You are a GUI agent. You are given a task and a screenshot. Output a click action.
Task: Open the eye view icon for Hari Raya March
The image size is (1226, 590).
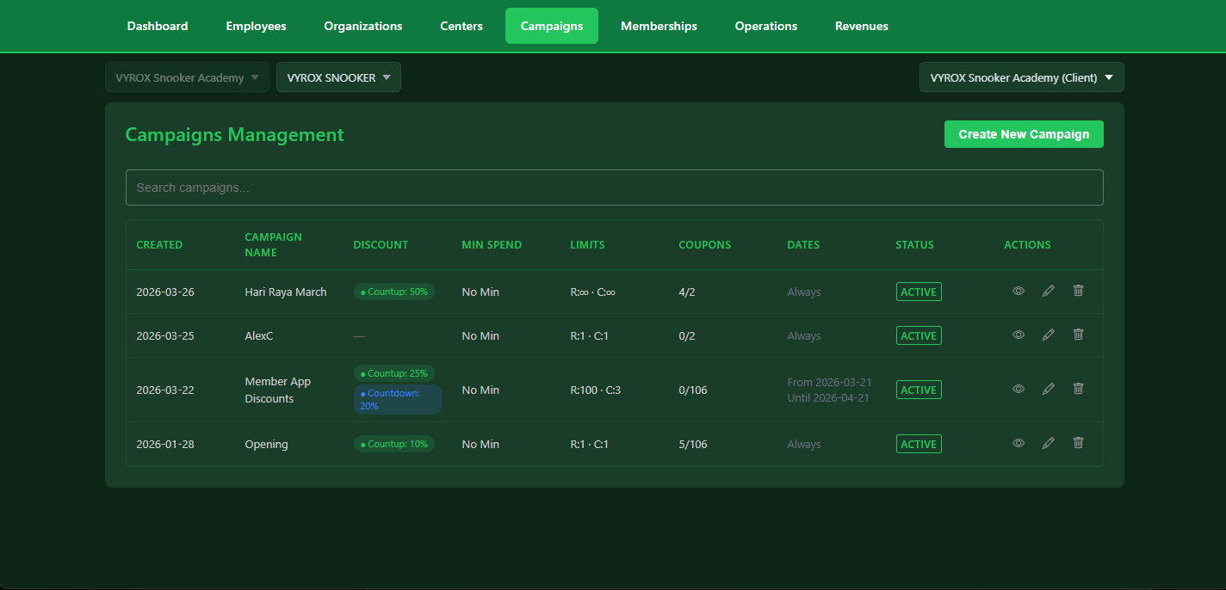click(x=1019, y=292)
